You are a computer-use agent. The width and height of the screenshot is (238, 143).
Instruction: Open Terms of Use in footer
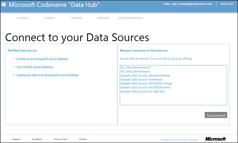pyautogui.click(x=60, y=139)
